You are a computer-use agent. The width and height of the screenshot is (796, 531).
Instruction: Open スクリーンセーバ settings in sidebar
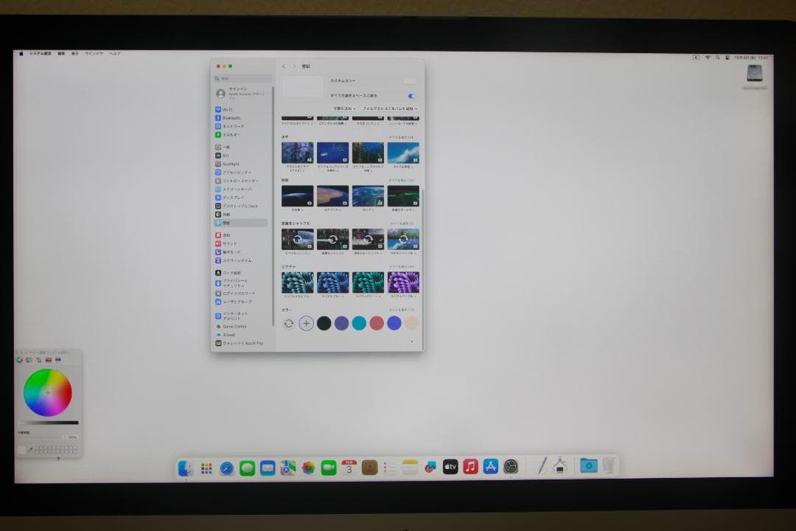point(239,188)
